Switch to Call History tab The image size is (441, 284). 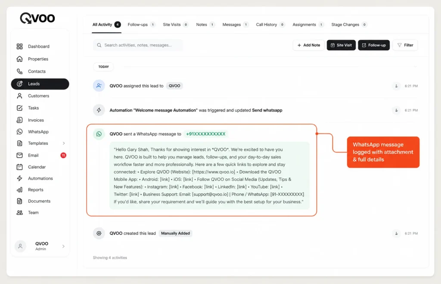click(x=270, y=25)
